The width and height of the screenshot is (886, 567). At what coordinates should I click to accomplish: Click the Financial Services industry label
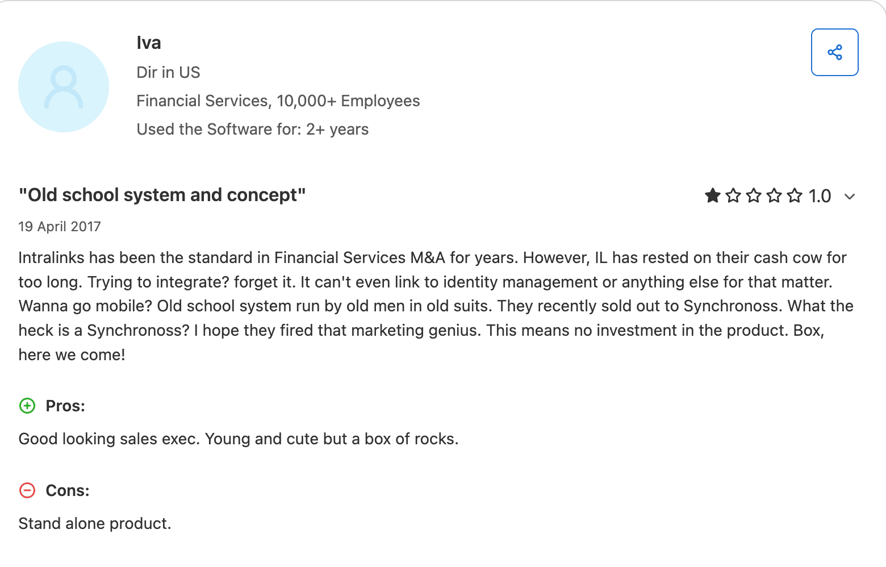278,101
